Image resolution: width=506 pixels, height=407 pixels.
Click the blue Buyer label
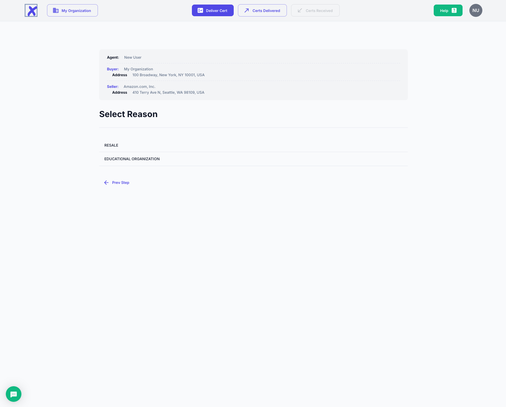113,69
